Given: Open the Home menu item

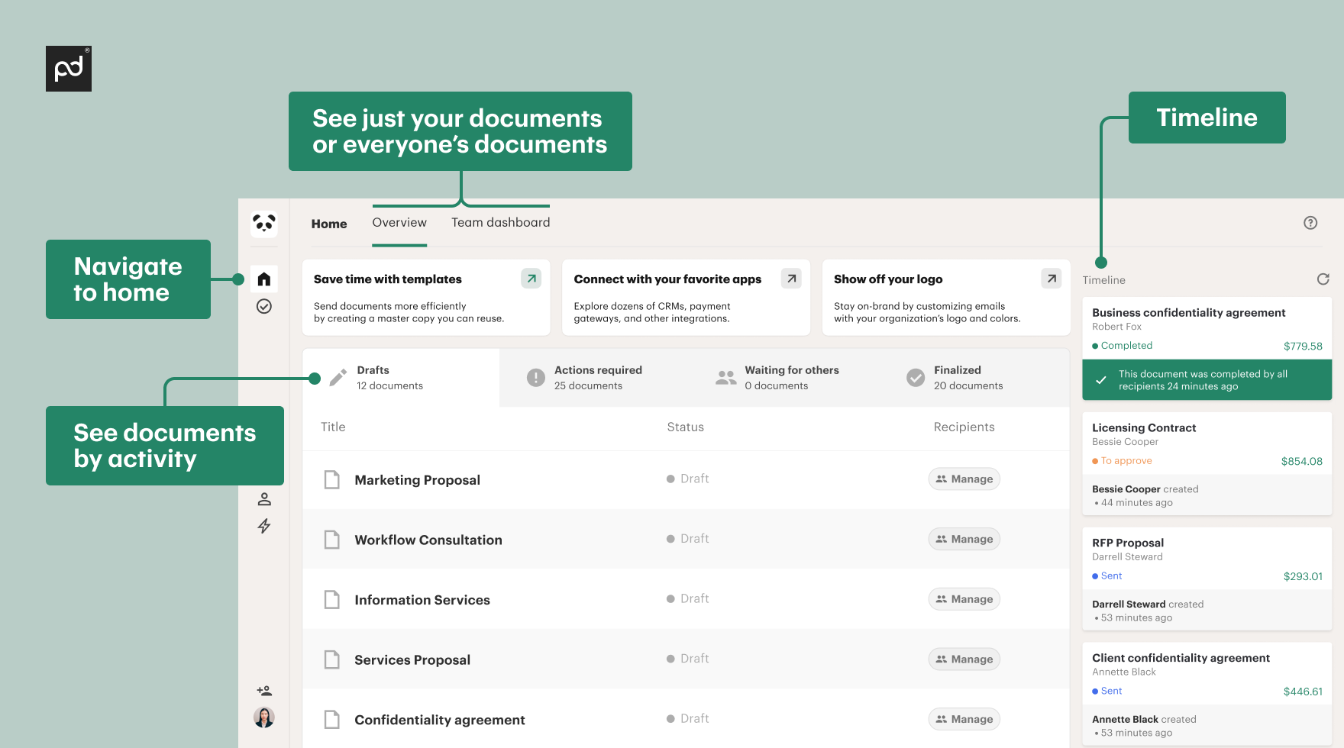Looking at the screenshot, I should 328,223.
